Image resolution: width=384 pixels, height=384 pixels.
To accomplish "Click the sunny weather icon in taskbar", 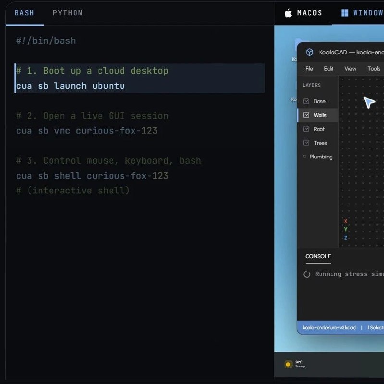I will (288, 364).
